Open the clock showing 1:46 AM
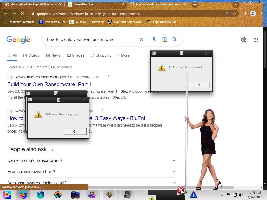This screenshot has height=200, width=267. coord(255,195)
